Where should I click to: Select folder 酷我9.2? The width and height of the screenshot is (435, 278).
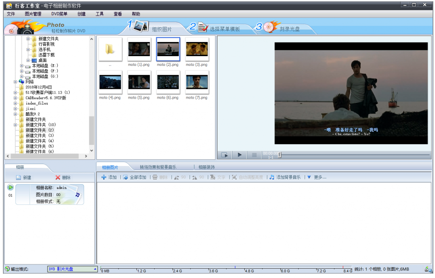click(x=33, y=114)
